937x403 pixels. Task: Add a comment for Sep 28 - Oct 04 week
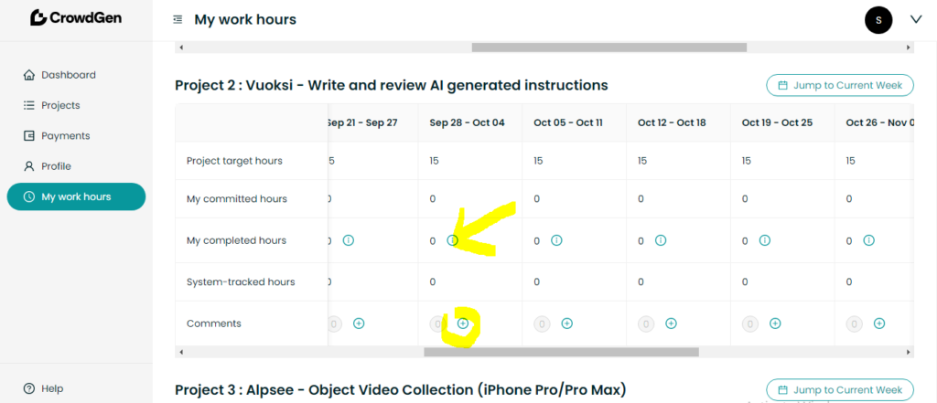click(x=463, y=323)
